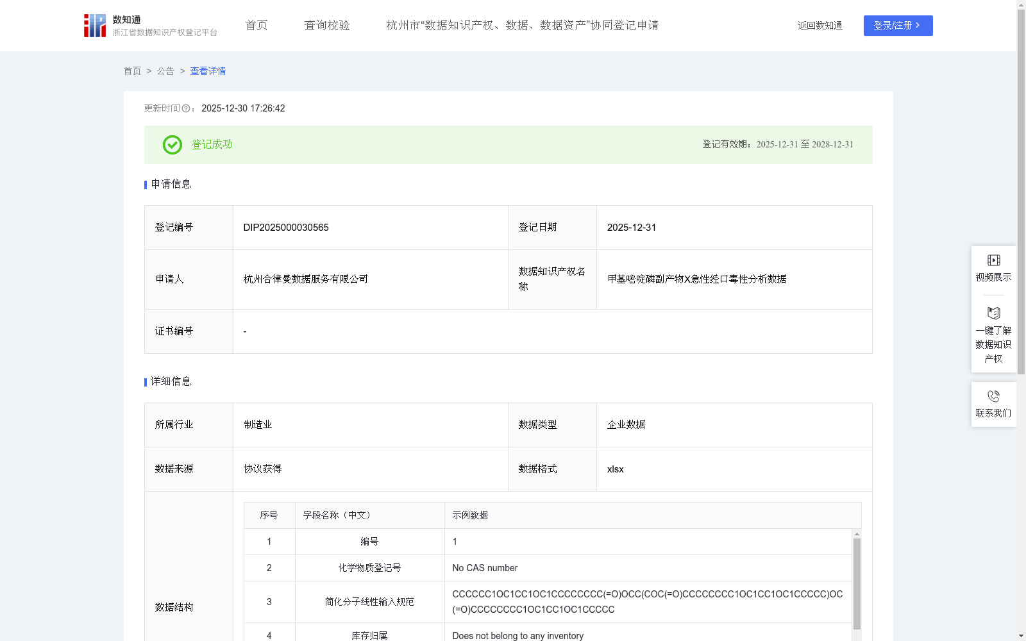Go to 公告 in the breadcrumb

tap(166, 71)
